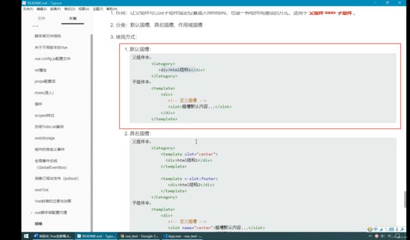The height and width of the screenshot is (240, 410).
Task: Switch sidebar to the 大纲 tab
Action: point(73,18)
